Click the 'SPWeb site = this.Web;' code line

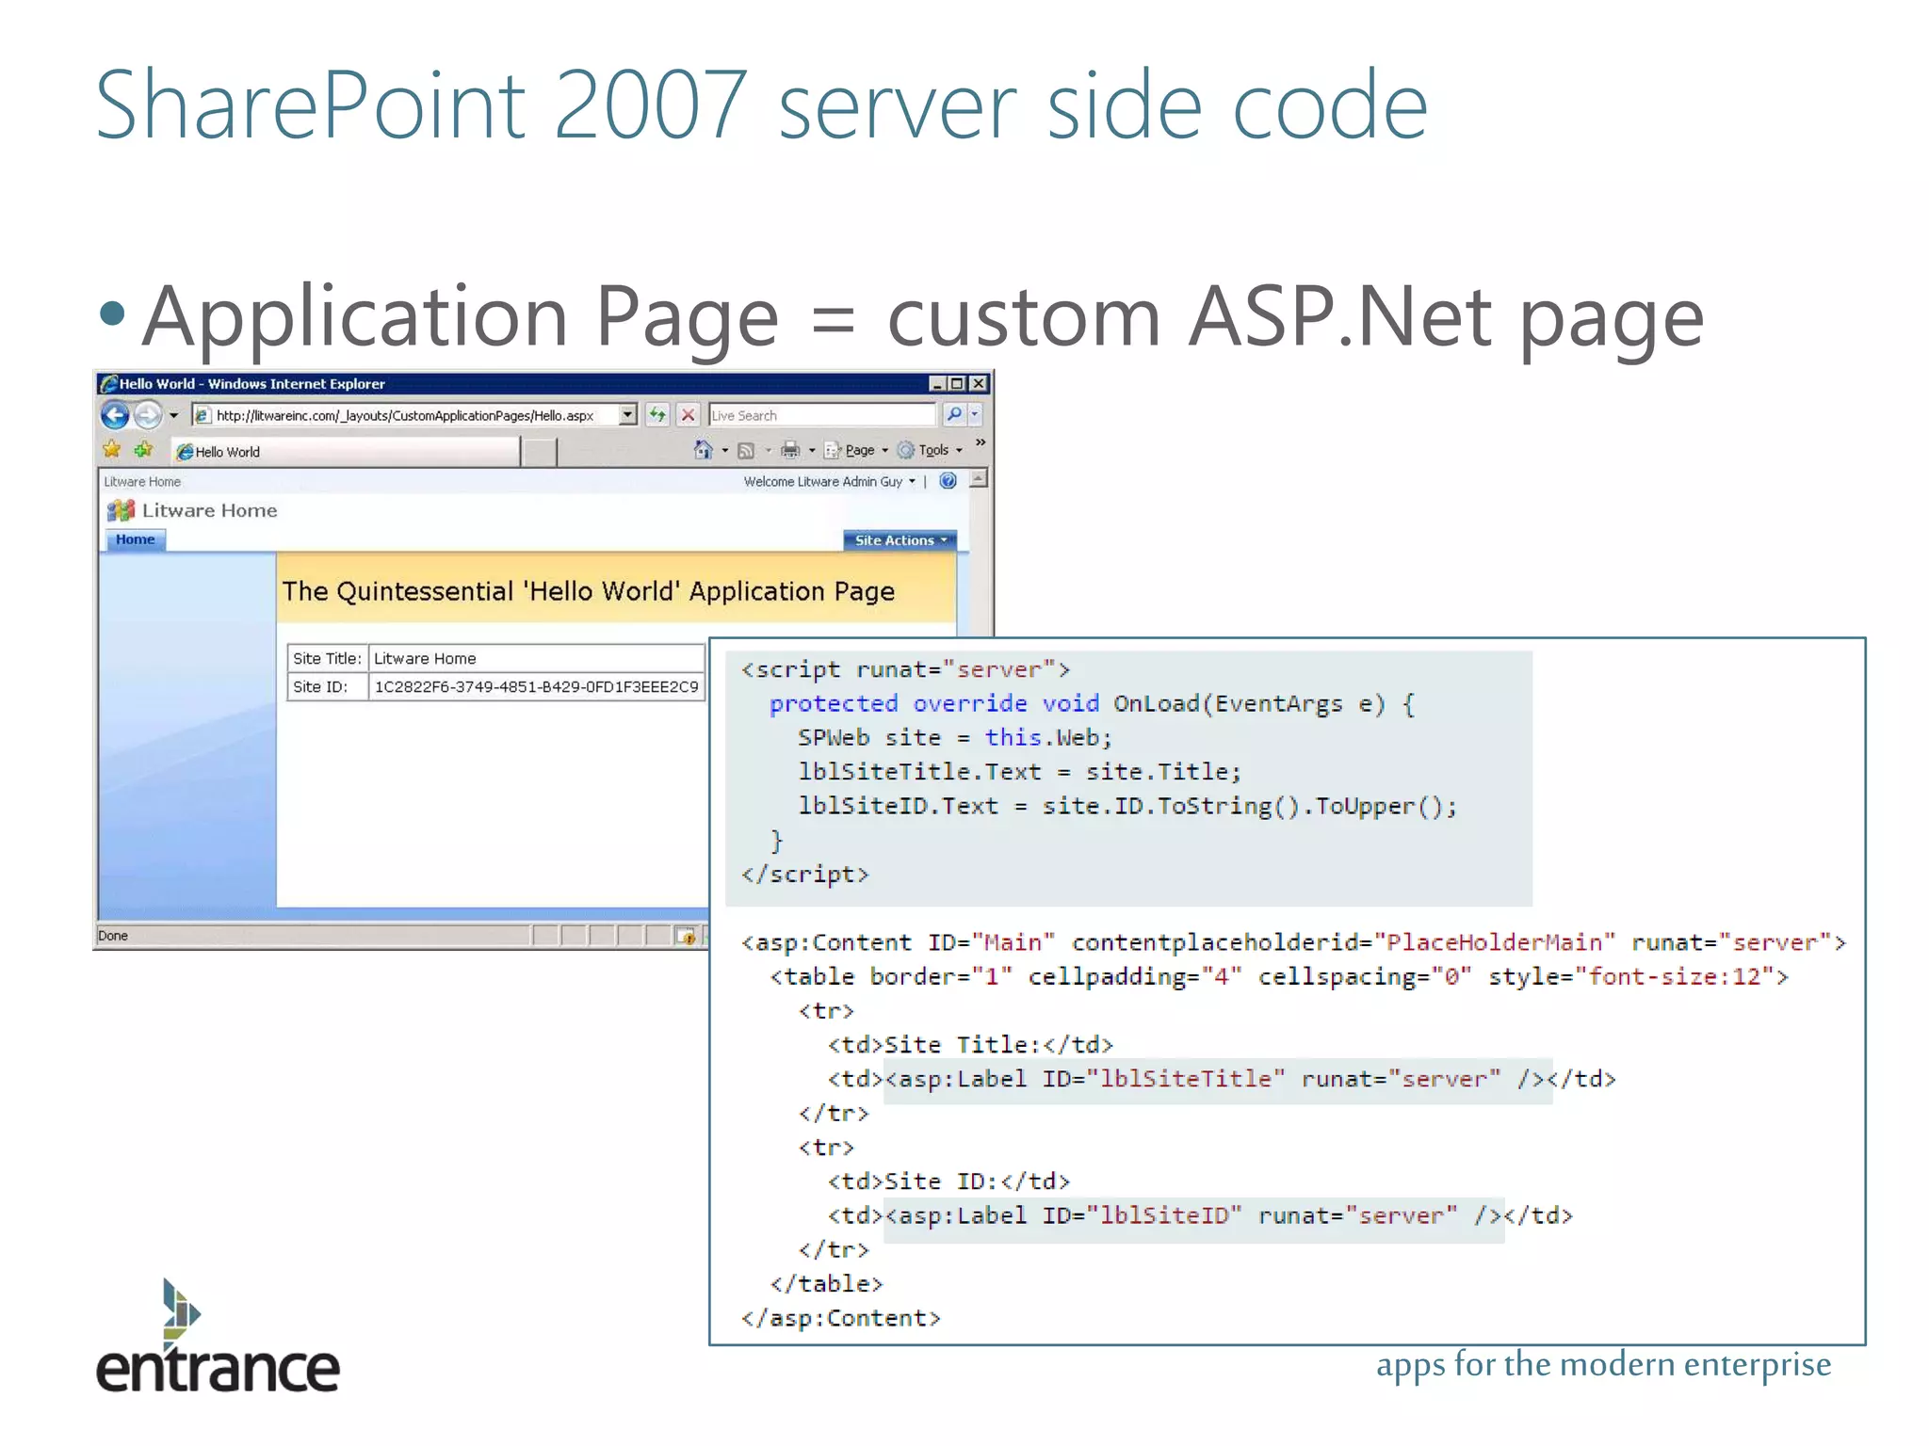click(955, 738)
